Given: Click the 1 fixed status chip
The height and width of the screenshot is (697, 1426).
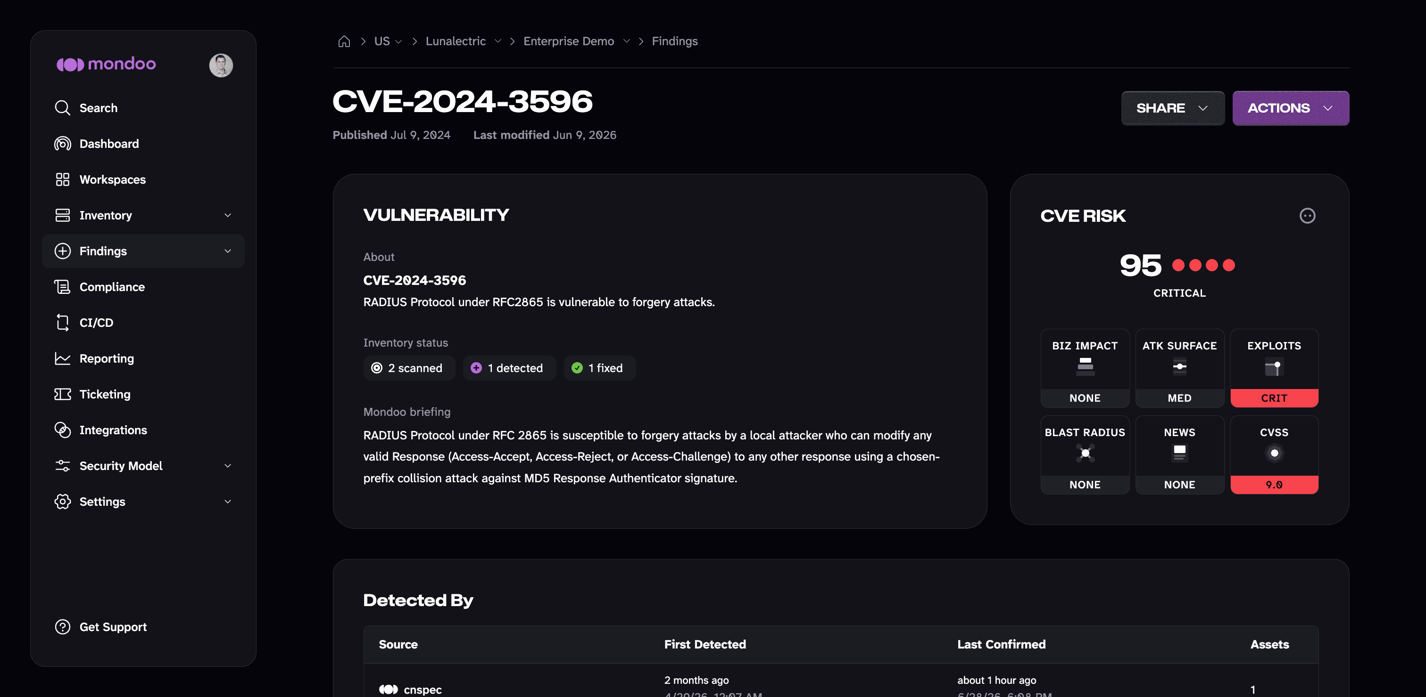Looking at the screenshot, I should click(599, 368).
